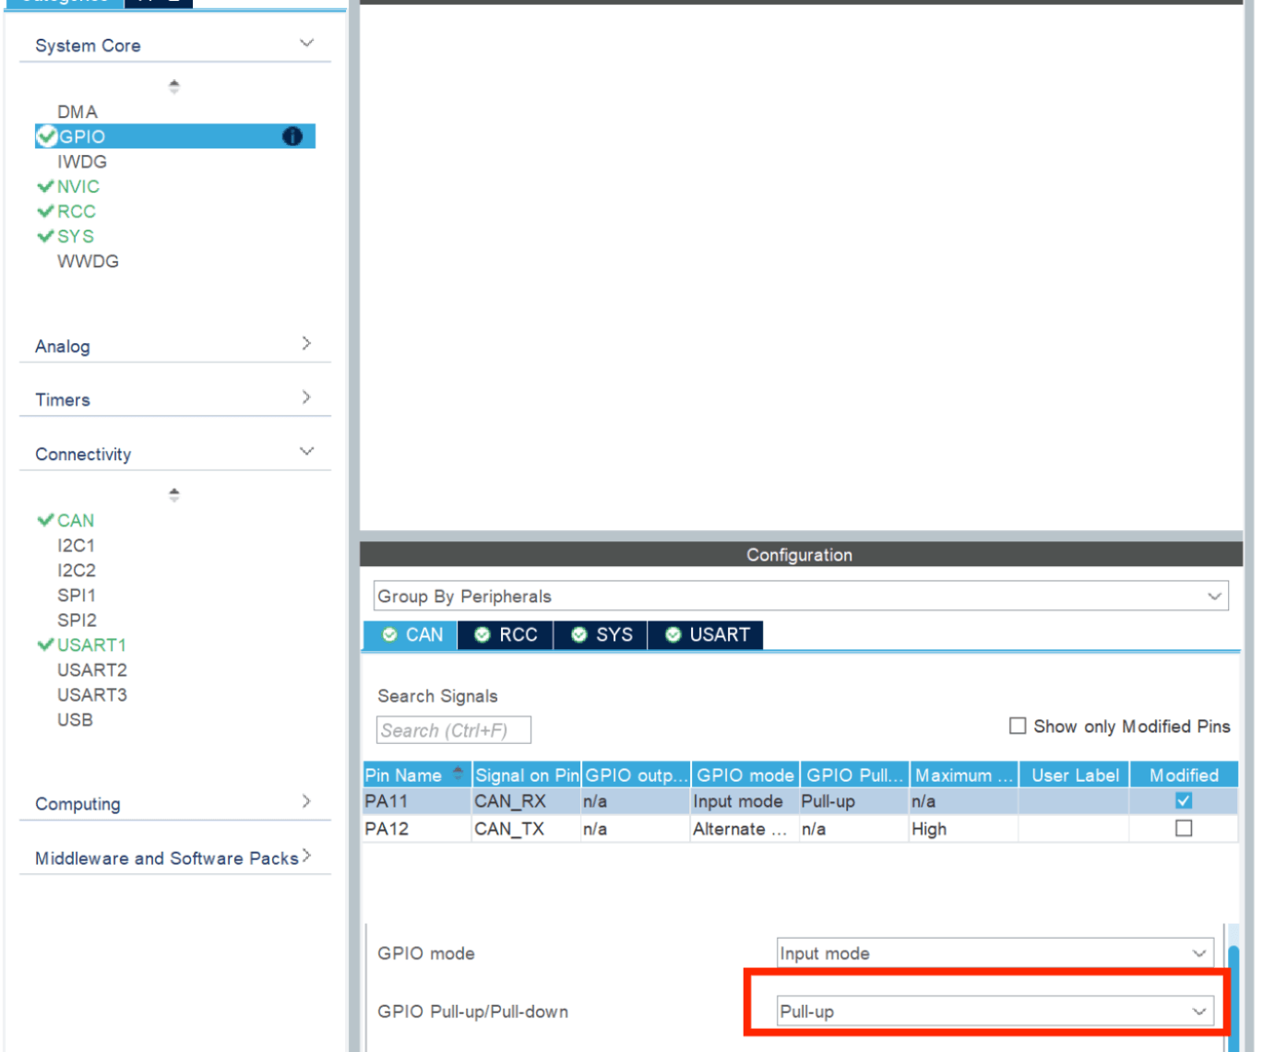Viewport: 1263px width, 1052px height.
Task: Select I2C1 peripheral
Action: tap(77, 545)
